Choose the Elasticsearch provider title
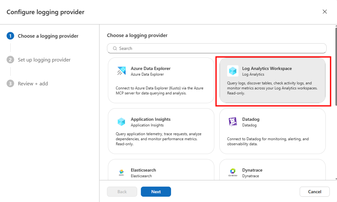Viewport: 337px width, 202px height. pos(143,170)
